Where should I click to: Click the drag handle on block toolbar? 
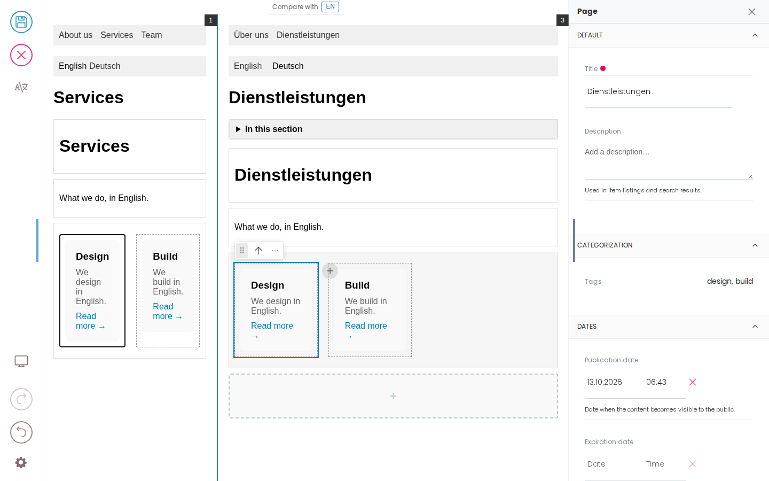pyautogui.click(x=242, y=250)
